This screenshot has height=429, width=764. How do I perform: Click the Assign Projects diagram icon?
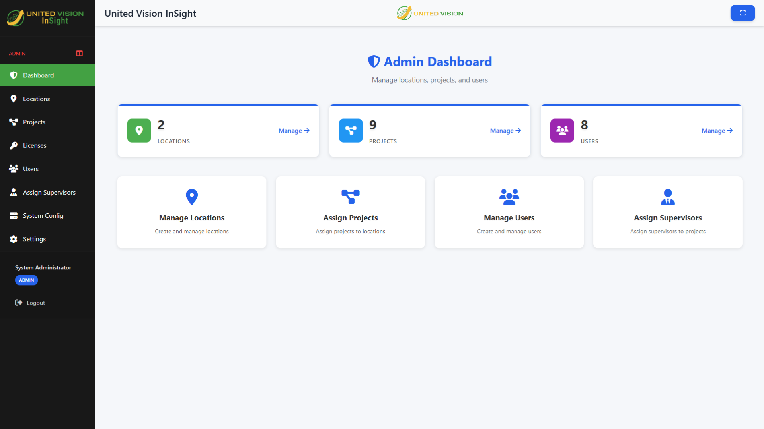pyautogui.click(x=351, y=197)
